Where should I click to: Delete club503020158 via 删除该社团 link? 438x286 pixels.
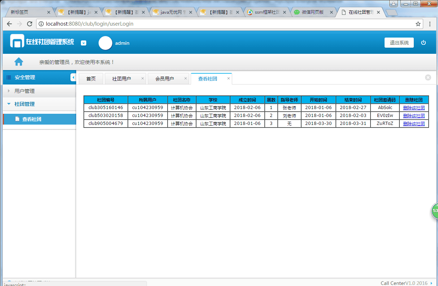(x=414, y=116)
